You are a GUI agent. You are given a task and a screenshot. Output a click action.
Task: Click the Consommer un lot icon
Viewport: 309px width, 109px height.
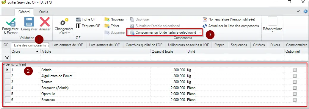tap(132, 32)
